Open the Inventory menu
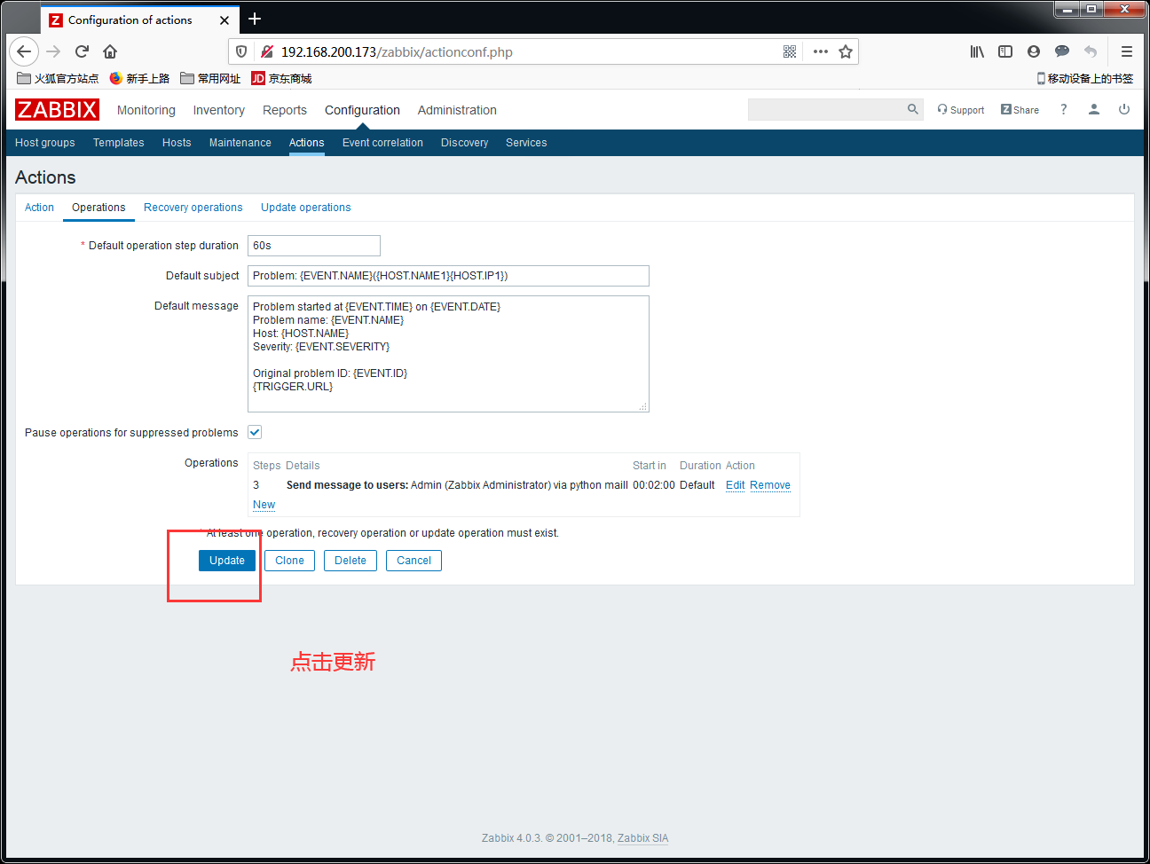Image resolution: width=1150 pixels, height=864 pixels. coord(219,110)
